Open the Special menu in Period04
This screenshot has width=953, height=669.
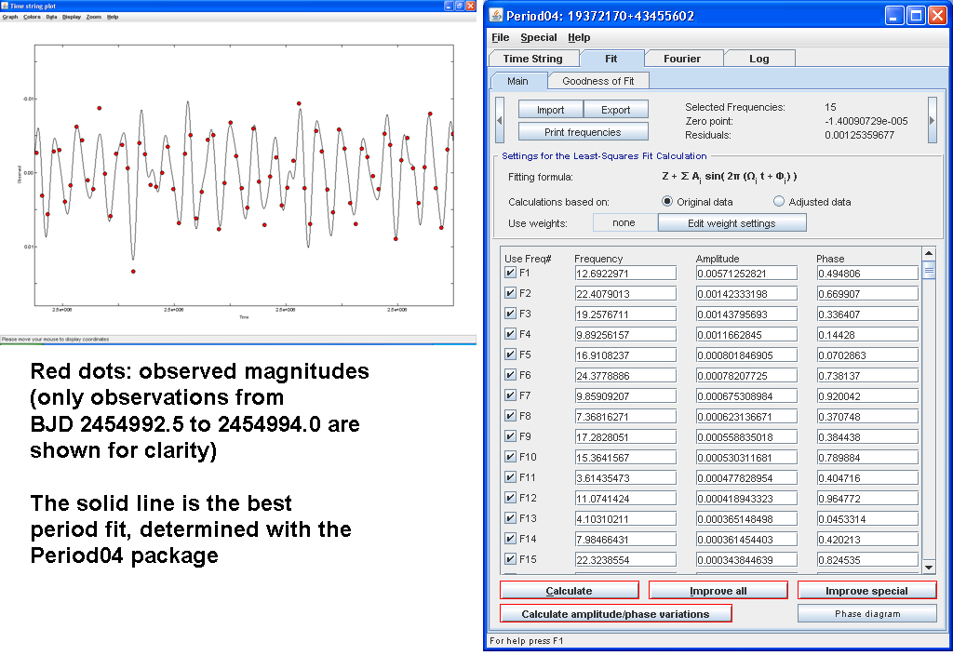point(539,37)
